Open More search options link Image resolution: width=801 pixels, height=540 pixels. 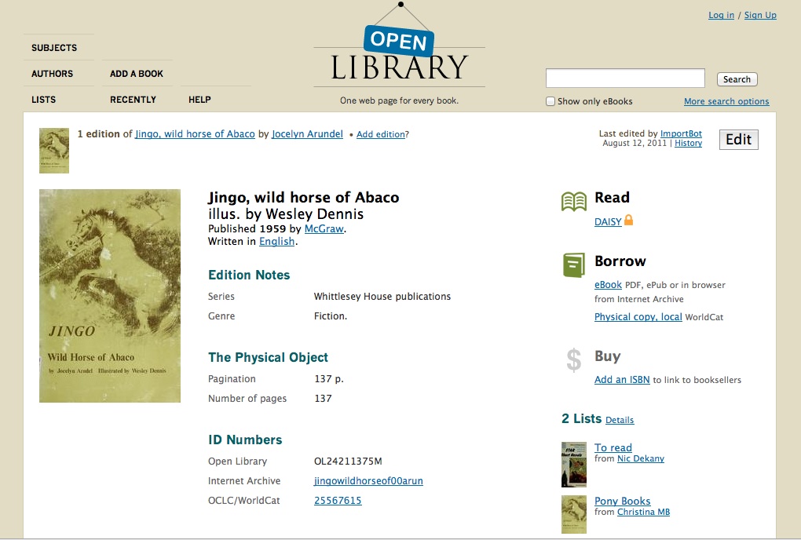726,101
